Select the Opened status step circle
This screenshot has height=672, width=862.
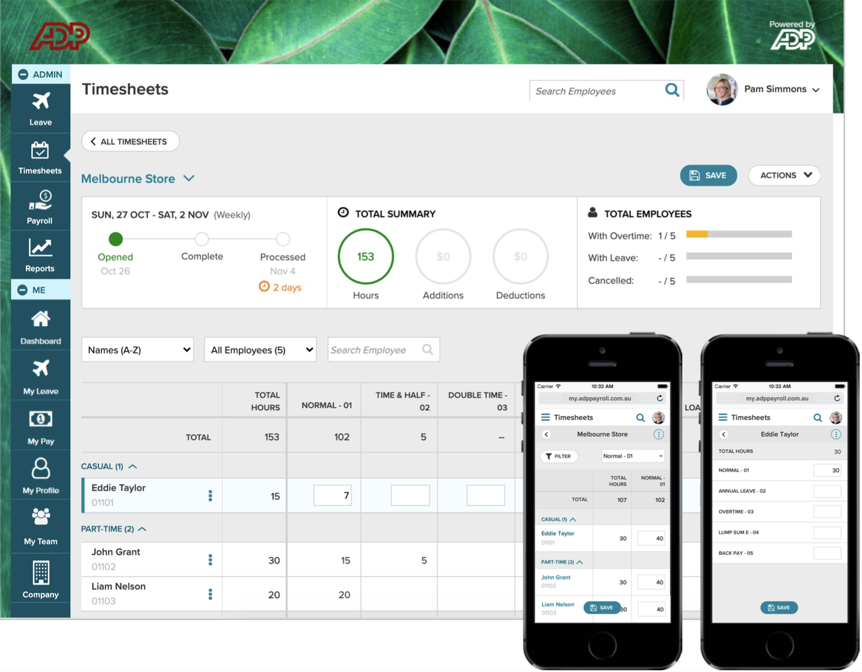pos(116,239)
